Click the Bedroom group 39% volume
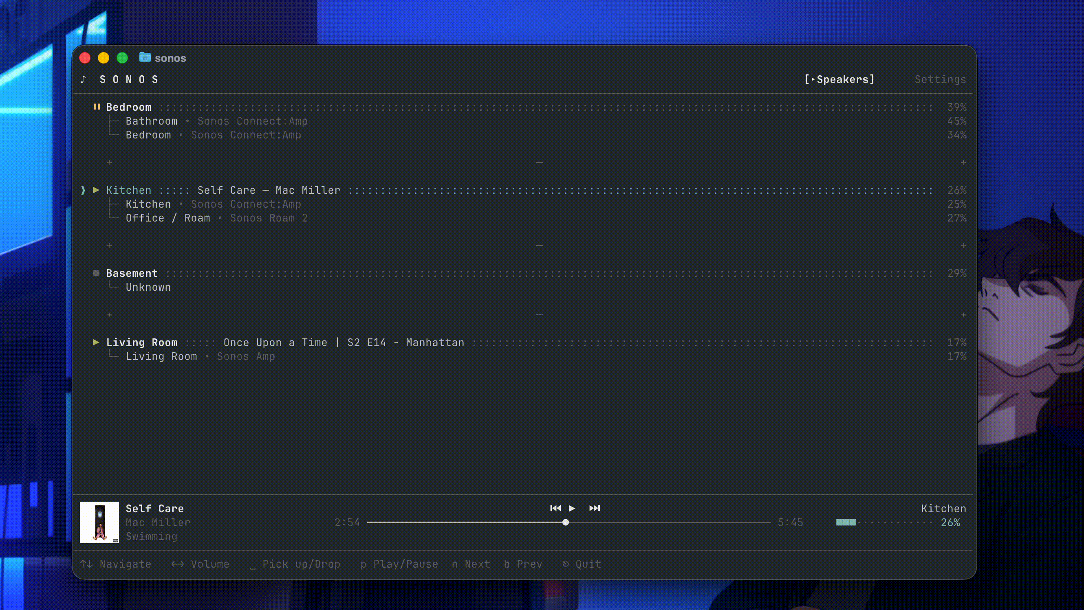The height and width of the screenshot is (610, 1084). (956, 107)
